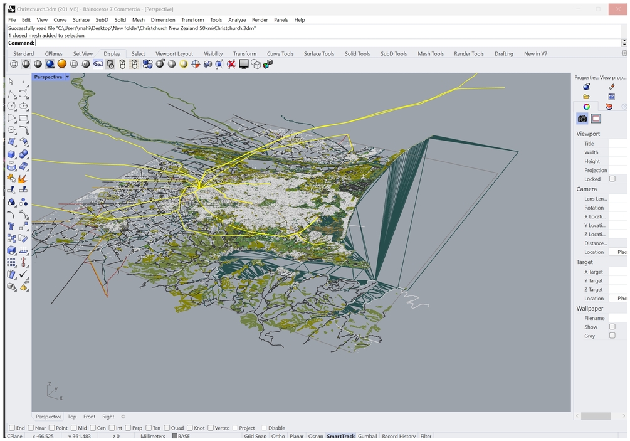Select the Ellipse tool in sidebar
Image resolution: width=630 pixels, height=441 pixels.
24,106
